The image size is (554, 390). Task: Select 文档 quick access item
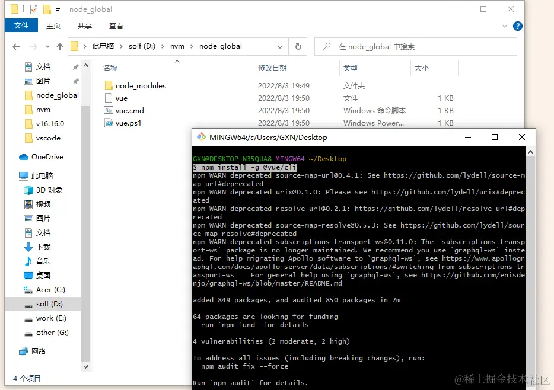click(43, 67)
